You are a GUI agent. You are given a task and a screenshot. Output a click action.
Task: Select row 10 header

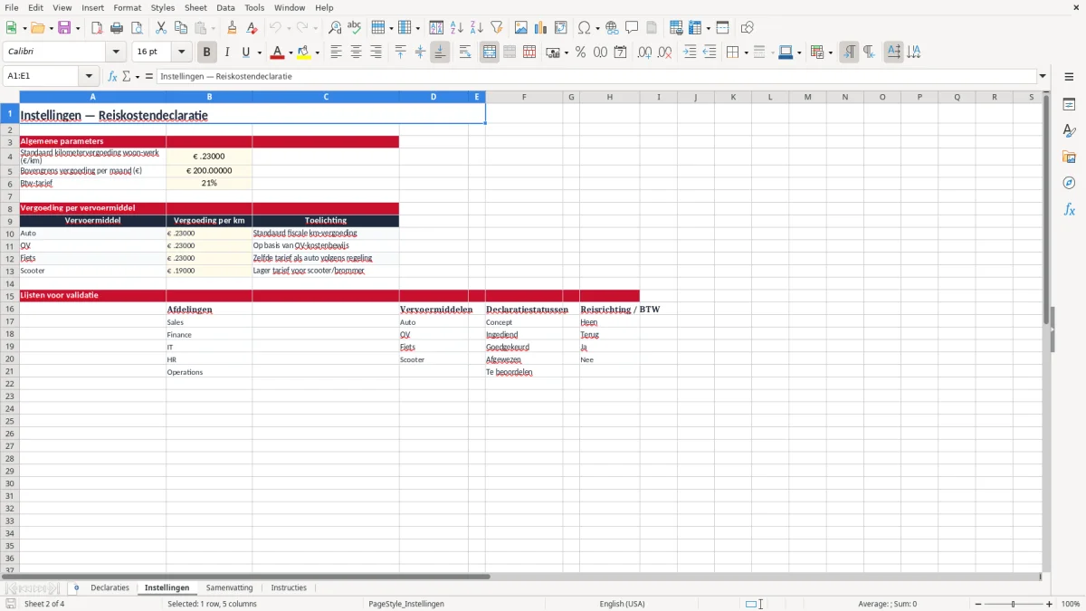pos(10,233)
